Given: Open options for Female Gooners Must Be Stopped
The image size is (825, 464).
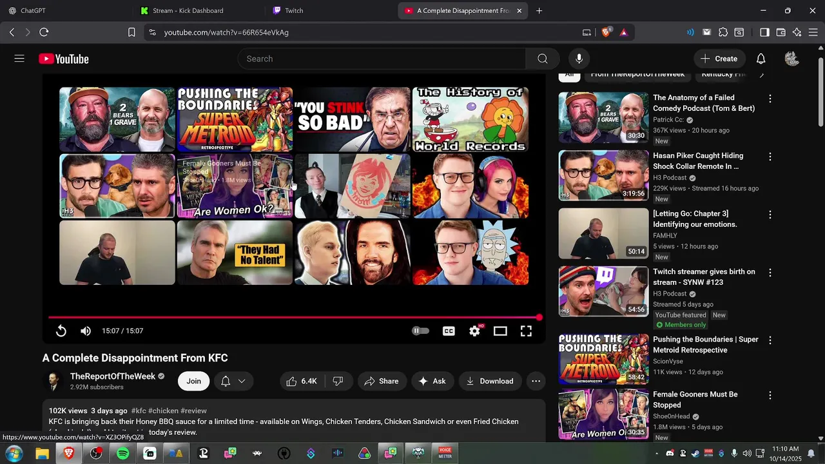Looking at the screenshot, I should [x=770, y=395].
